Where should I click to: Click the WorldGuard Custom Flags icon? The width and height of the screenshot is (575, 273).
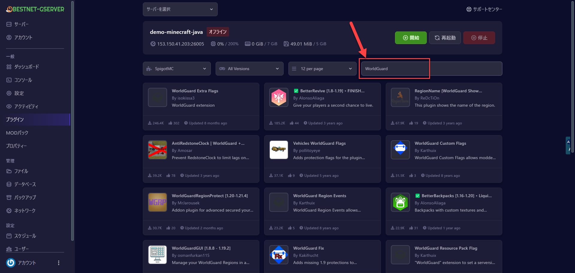tap(400, 150)
